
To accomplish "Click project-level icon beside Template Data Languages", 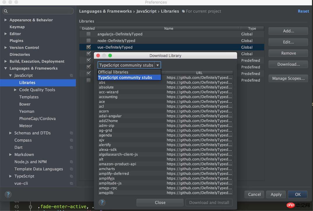I will click(71, 169).
